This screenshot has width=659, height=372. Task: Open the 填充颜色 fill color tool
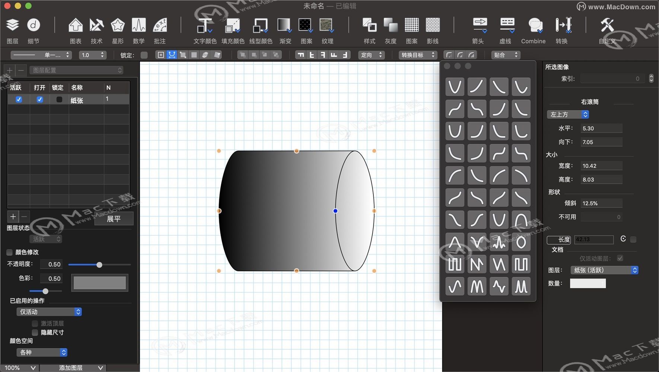[233, 25]
